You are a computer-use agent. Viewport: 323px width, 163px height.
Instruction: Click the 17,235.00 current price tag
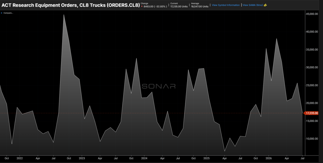click(x=311, y=113)
